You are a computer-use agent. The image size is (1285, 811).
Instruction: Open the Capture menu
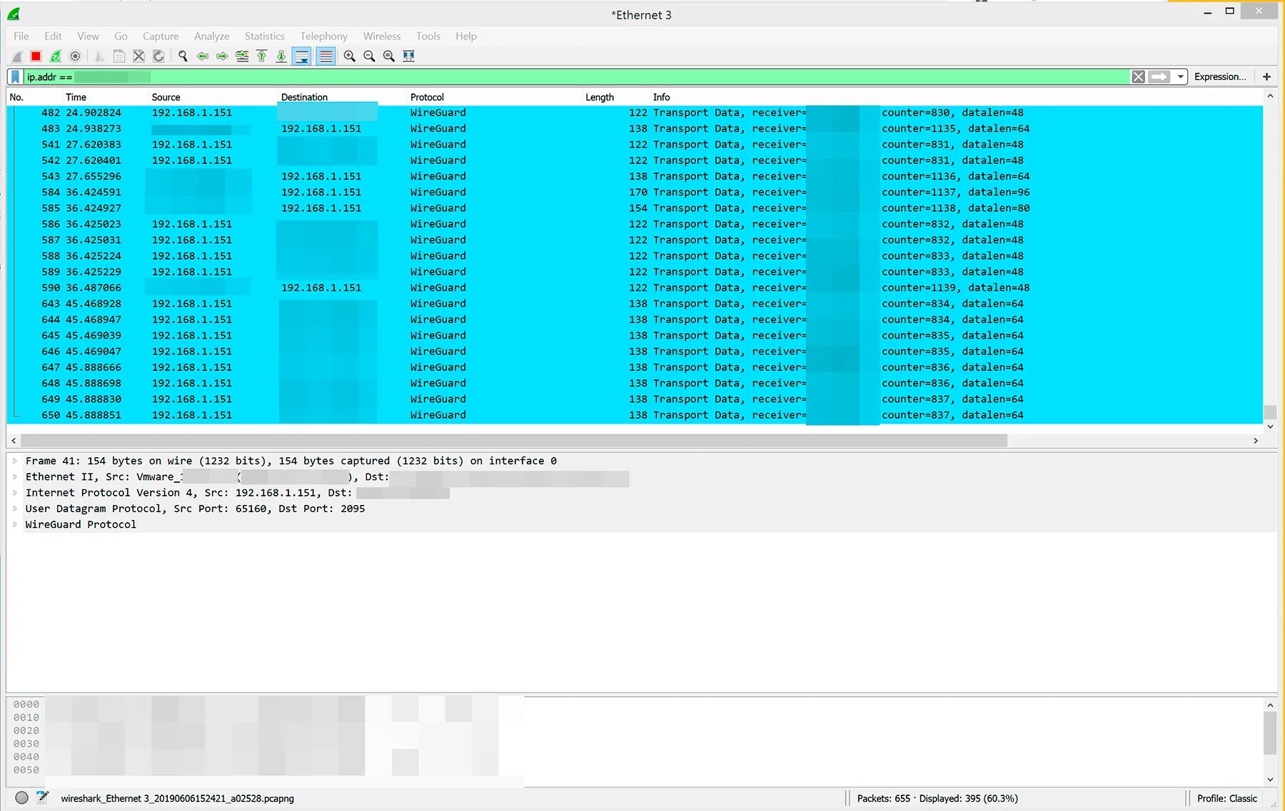tap(161, 36)
